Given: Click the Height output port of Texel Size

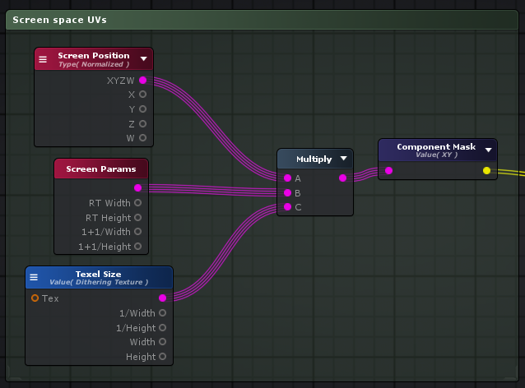Looking at the screenshot, I should [x=163, y=356].
